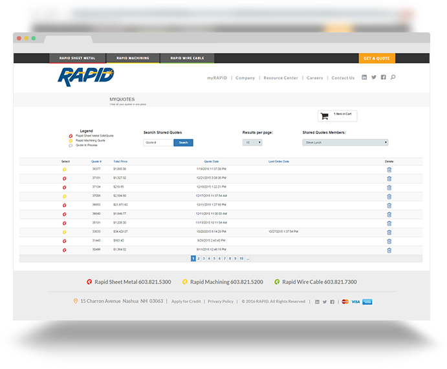Viewport: 447px width, 369px height.
Task: Go to results page 10
Action: tap(241, 258)
